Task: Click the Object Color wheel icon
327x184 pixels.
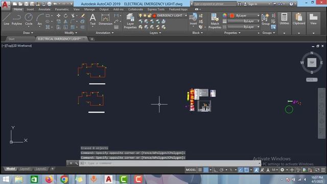Action: tap(225, 16)
